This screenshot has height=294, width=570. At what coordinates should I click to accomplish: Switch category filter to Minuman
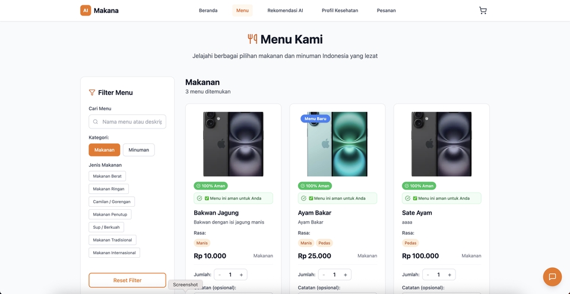(x=139, y=150)
